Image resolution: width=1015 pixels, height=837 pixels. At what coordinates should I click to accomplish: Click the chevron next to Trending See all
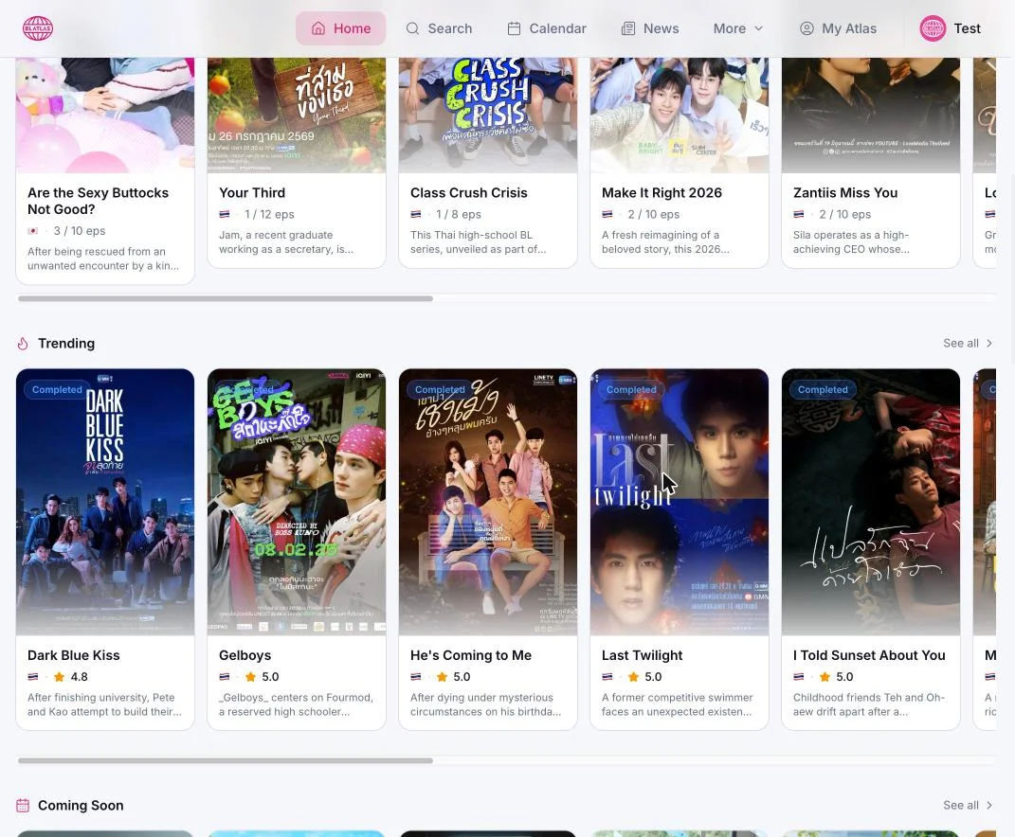[x=989, y=344]
